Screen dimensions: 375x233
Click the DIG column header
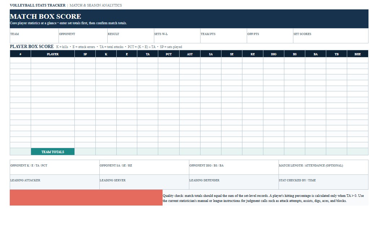click(x=273, y=54)
